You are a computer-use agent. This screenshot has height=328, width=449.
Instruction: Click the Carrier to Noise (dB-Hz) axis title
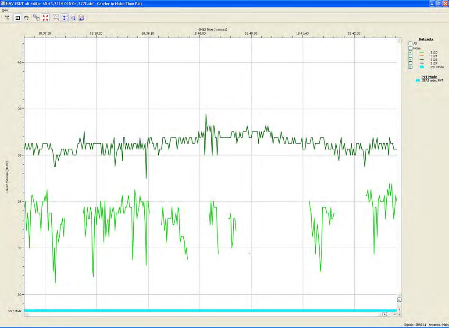[x=7, y=177]
